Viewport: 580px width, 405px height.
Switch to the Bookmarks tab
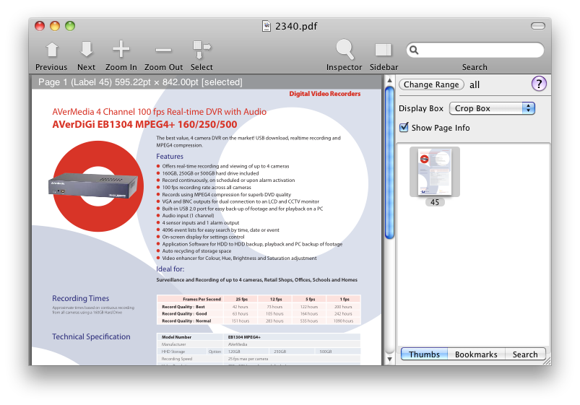click(476, 354)
